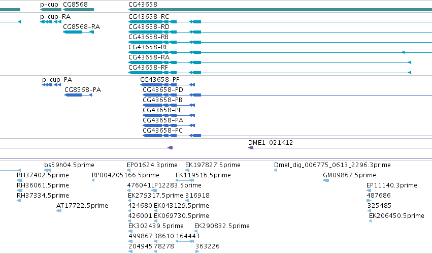Select the 499867 EST label
432x254 pixels.
click(141, 236)
